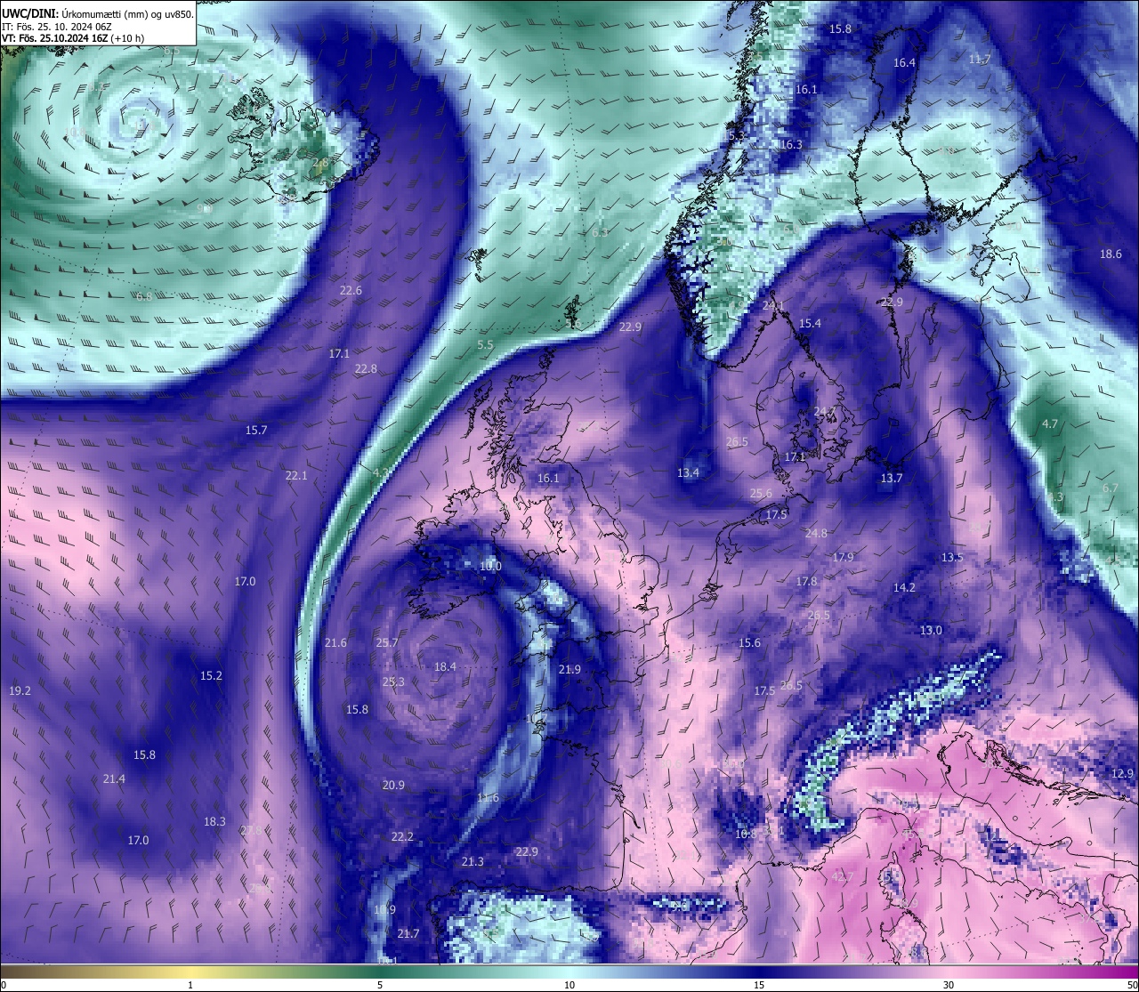Click the '22.6' value label south of Iceland

click(351, 290)
